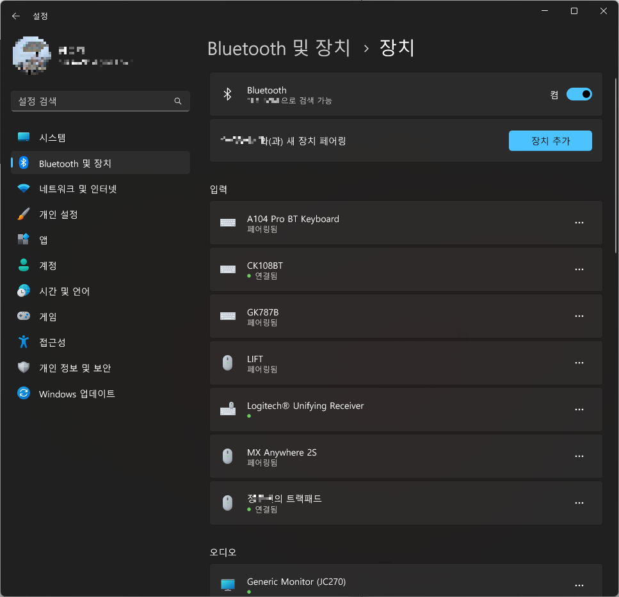619x597 pixels.
Task: Click the 으로 검색 가능 discoverable text
Action: (307, 100)
